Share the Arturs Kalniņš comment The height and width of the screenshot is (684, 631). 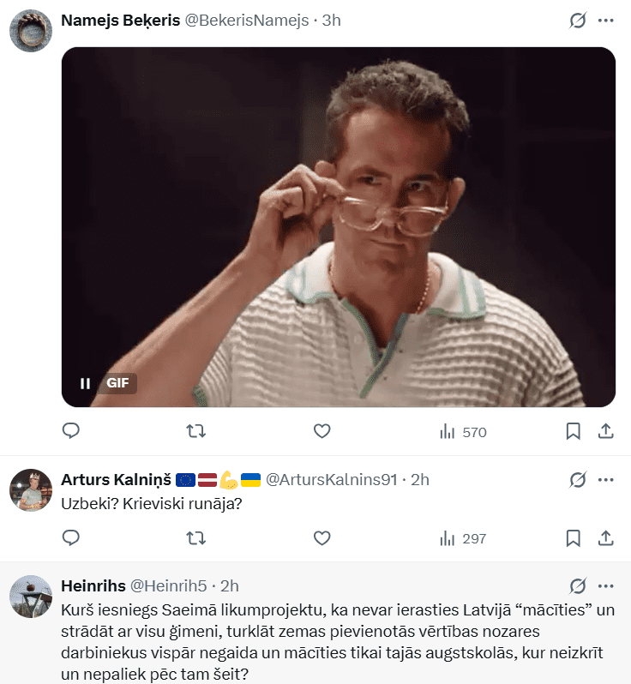pyautogui.click(x=605, y=538)
